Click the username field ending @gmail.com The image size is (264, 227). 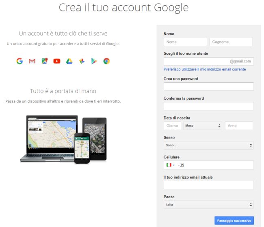click(209, 61)
